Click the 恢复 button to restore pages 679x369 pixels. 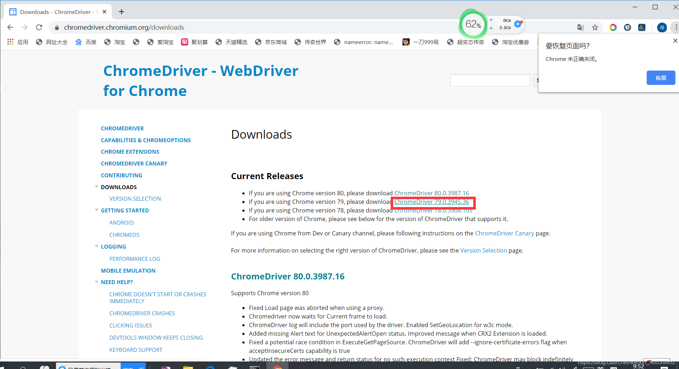click(661, 78)
